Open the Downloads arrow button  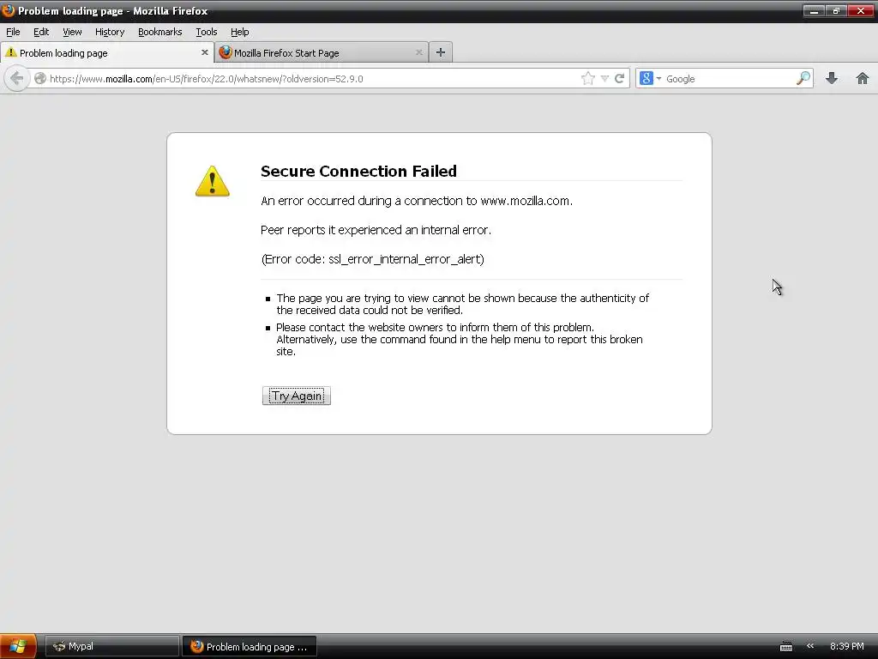[832, 78]
